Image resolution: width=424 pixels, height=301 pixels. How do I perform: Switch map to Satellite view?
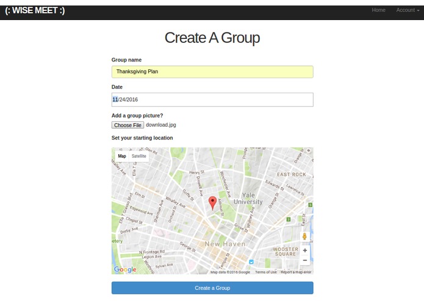pos(138,156)
